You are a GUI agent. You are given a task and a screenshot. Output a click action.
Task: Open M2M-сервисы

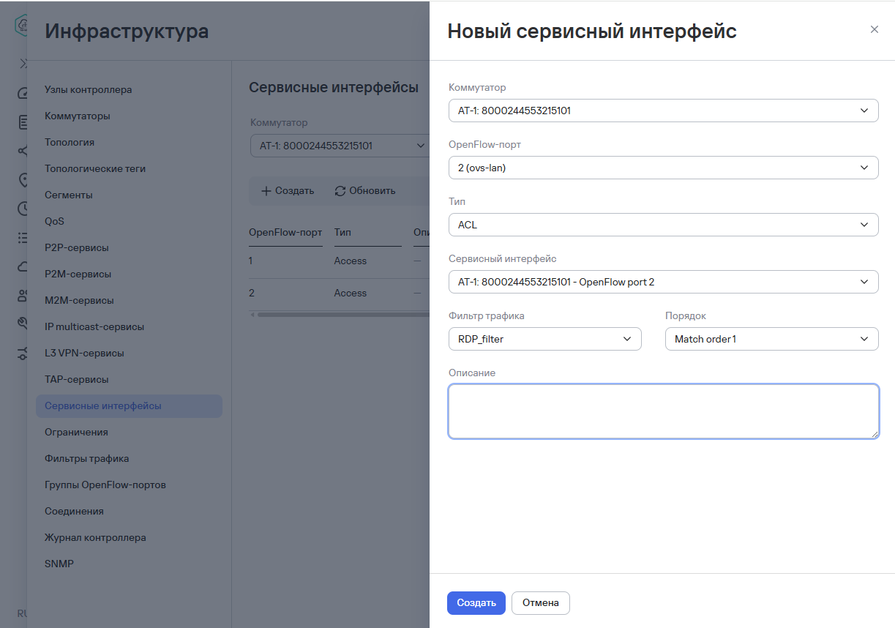[x=79, y=301]
